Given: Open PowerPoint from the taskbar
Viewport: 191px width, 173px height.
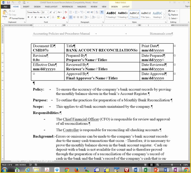Looking at the screenshot, I should [156, 170].
